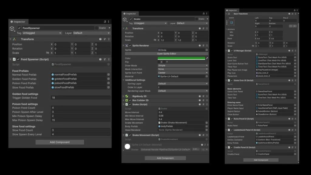Lock the FoodSpawner Inspector panel
The width and height of the screenshot is (311, 175).
105,22
